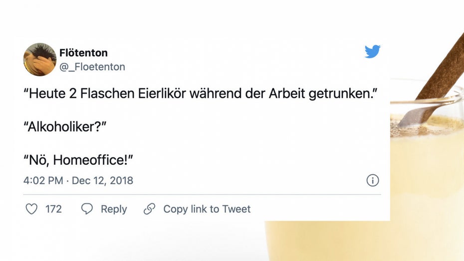Viewport: 464px width, 261px height.
Task: Open Flötenton's profile avatar picture
Action: pos(39,59)
